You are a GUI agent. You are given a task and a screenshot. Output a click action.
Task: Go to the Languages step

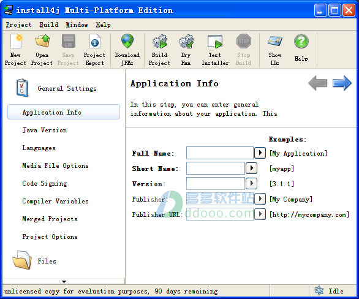tap(39, 148)
